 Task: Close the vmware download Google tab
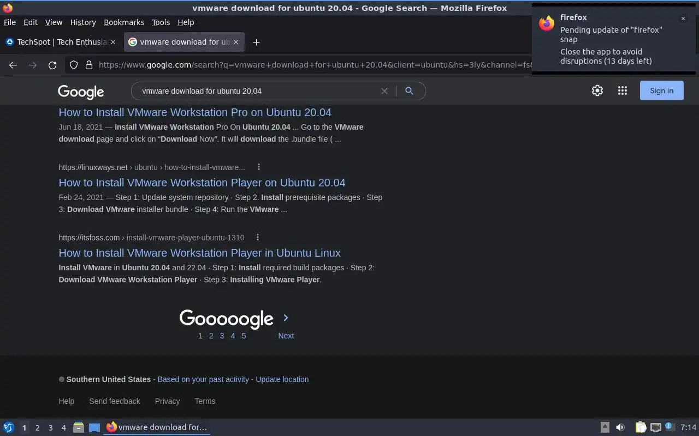coord(236,42)
